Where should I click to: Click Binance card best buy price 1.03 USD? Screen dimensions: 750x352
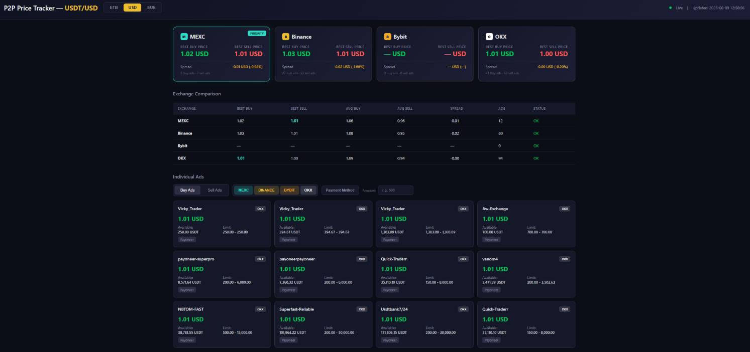pos(296,54)
